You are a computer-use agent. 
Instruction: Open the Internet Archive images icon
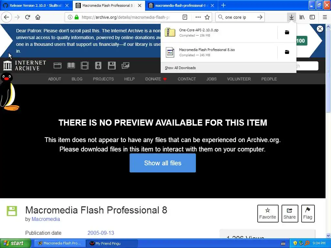pos(125,66)
